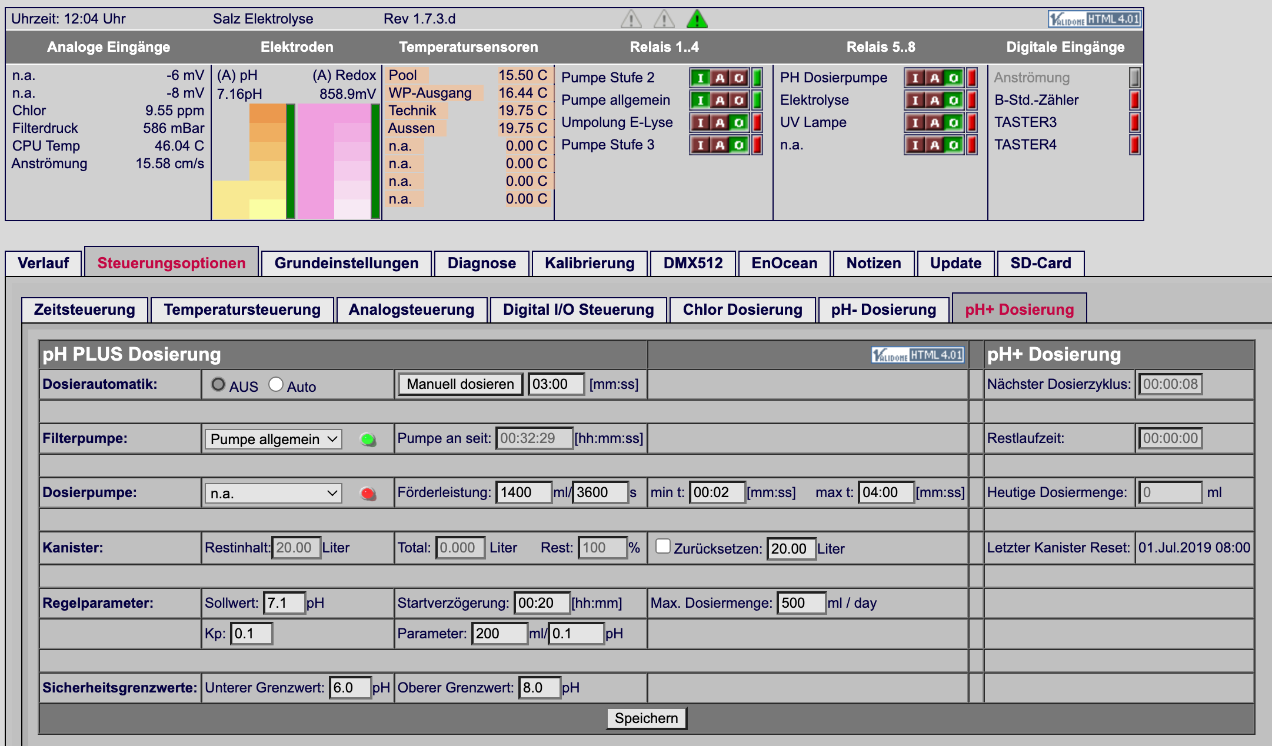Open the Zeitsteuerung sub-tab
The image size is (1272, 746).
pyautogui.click(x=85, y=309)
